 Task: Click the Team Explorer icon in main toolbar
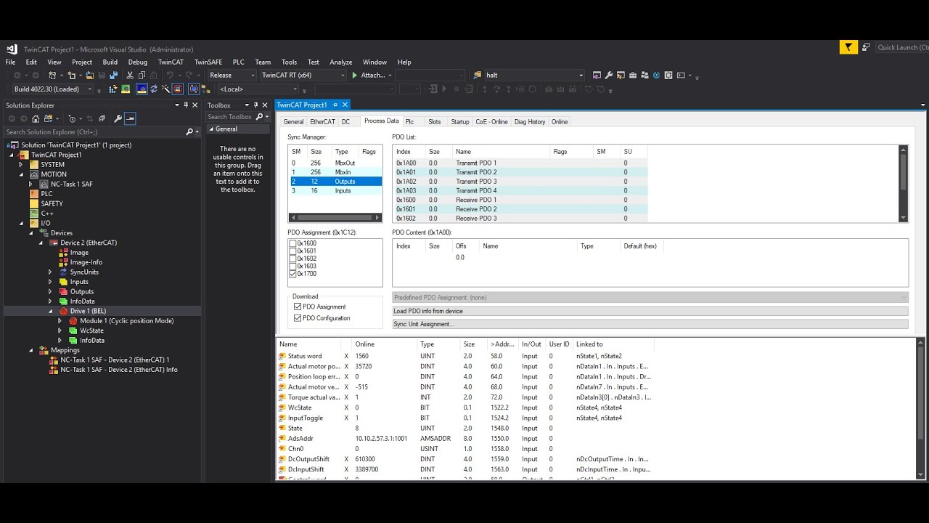point(645,75)
